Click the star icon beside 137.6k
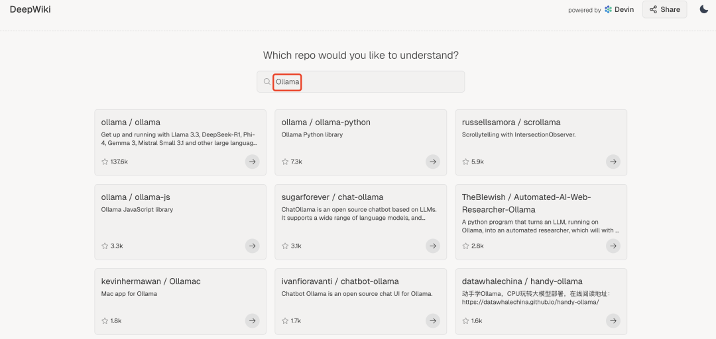 (x=105, y=162)
